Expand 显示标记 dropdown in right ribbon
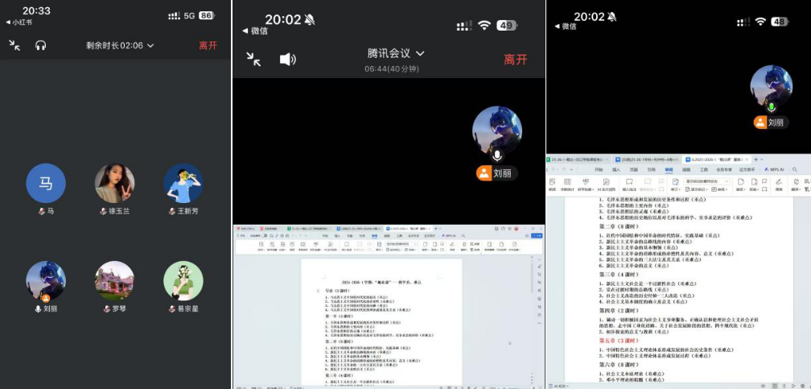The height and width of the screenshot is (389, 811). click(x=697, y=189)
